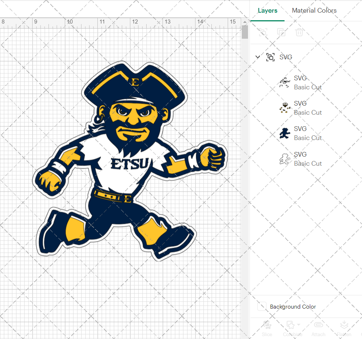Select the fourth SVG layer white outline thumbnail

285,159
